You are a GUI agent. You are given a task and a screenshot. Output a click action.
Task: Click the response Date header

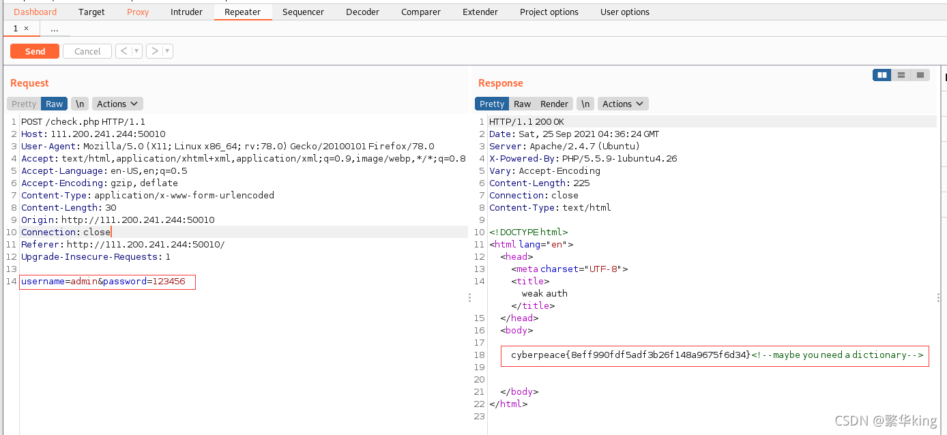click(x=574, y=134)
